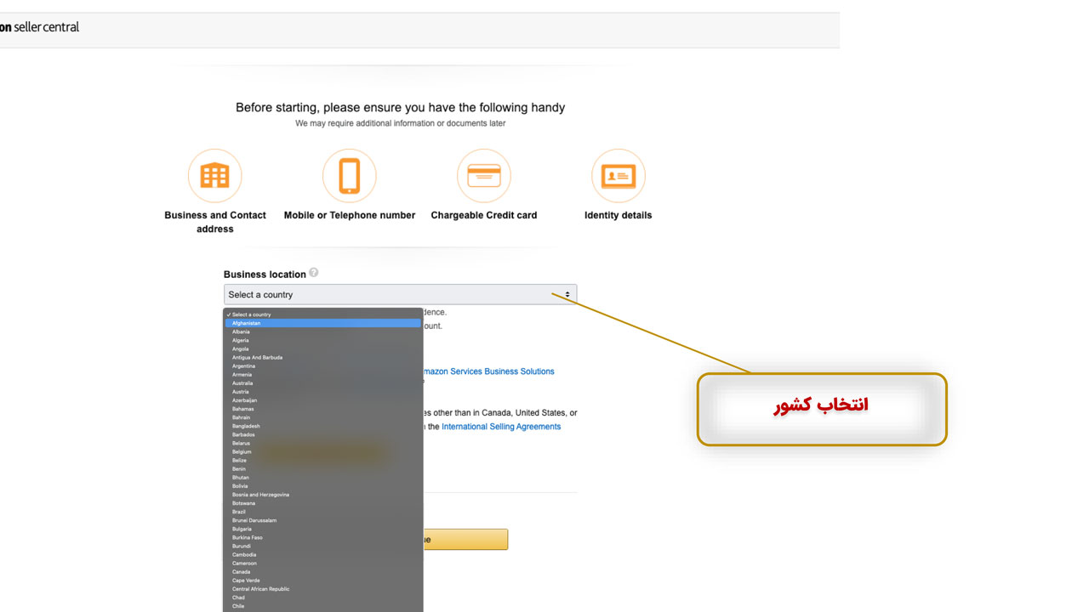Viewport: 1089px width, 612px height.
Task: Open the International Selling Agreements link
Action: coord(501,427)
